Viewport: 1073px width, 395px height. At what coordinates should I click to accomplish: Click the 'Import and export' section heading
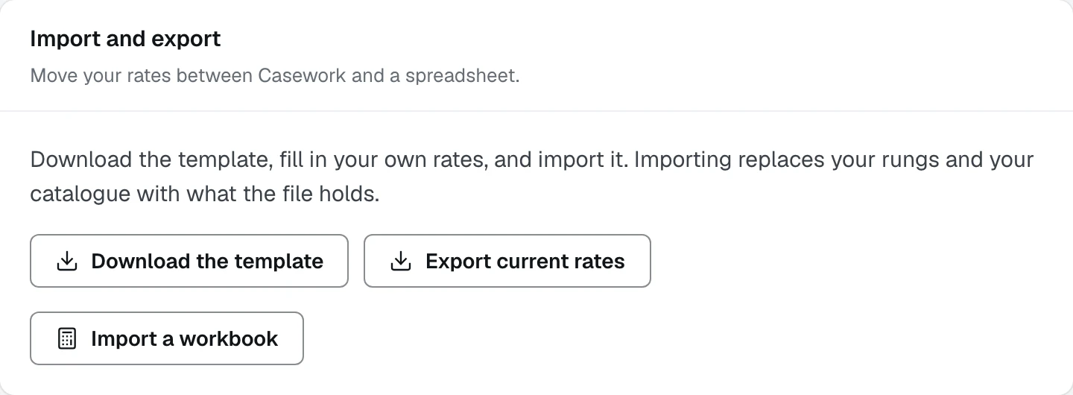tap(125, 39)
